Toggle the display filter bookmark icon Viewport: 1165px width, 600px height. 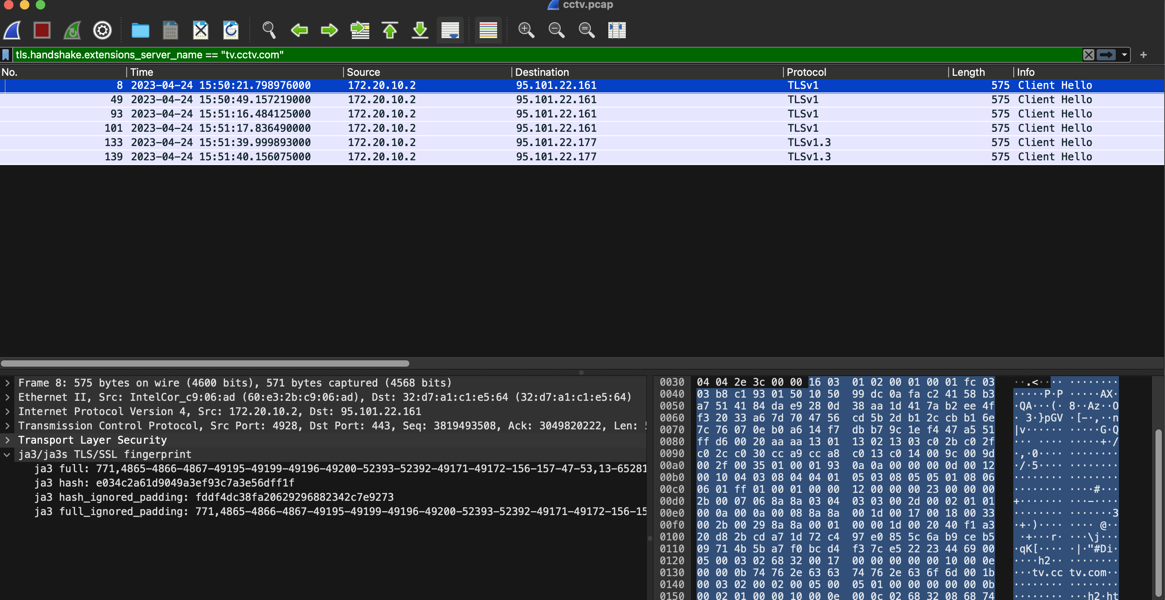click(x=6, y=55)
